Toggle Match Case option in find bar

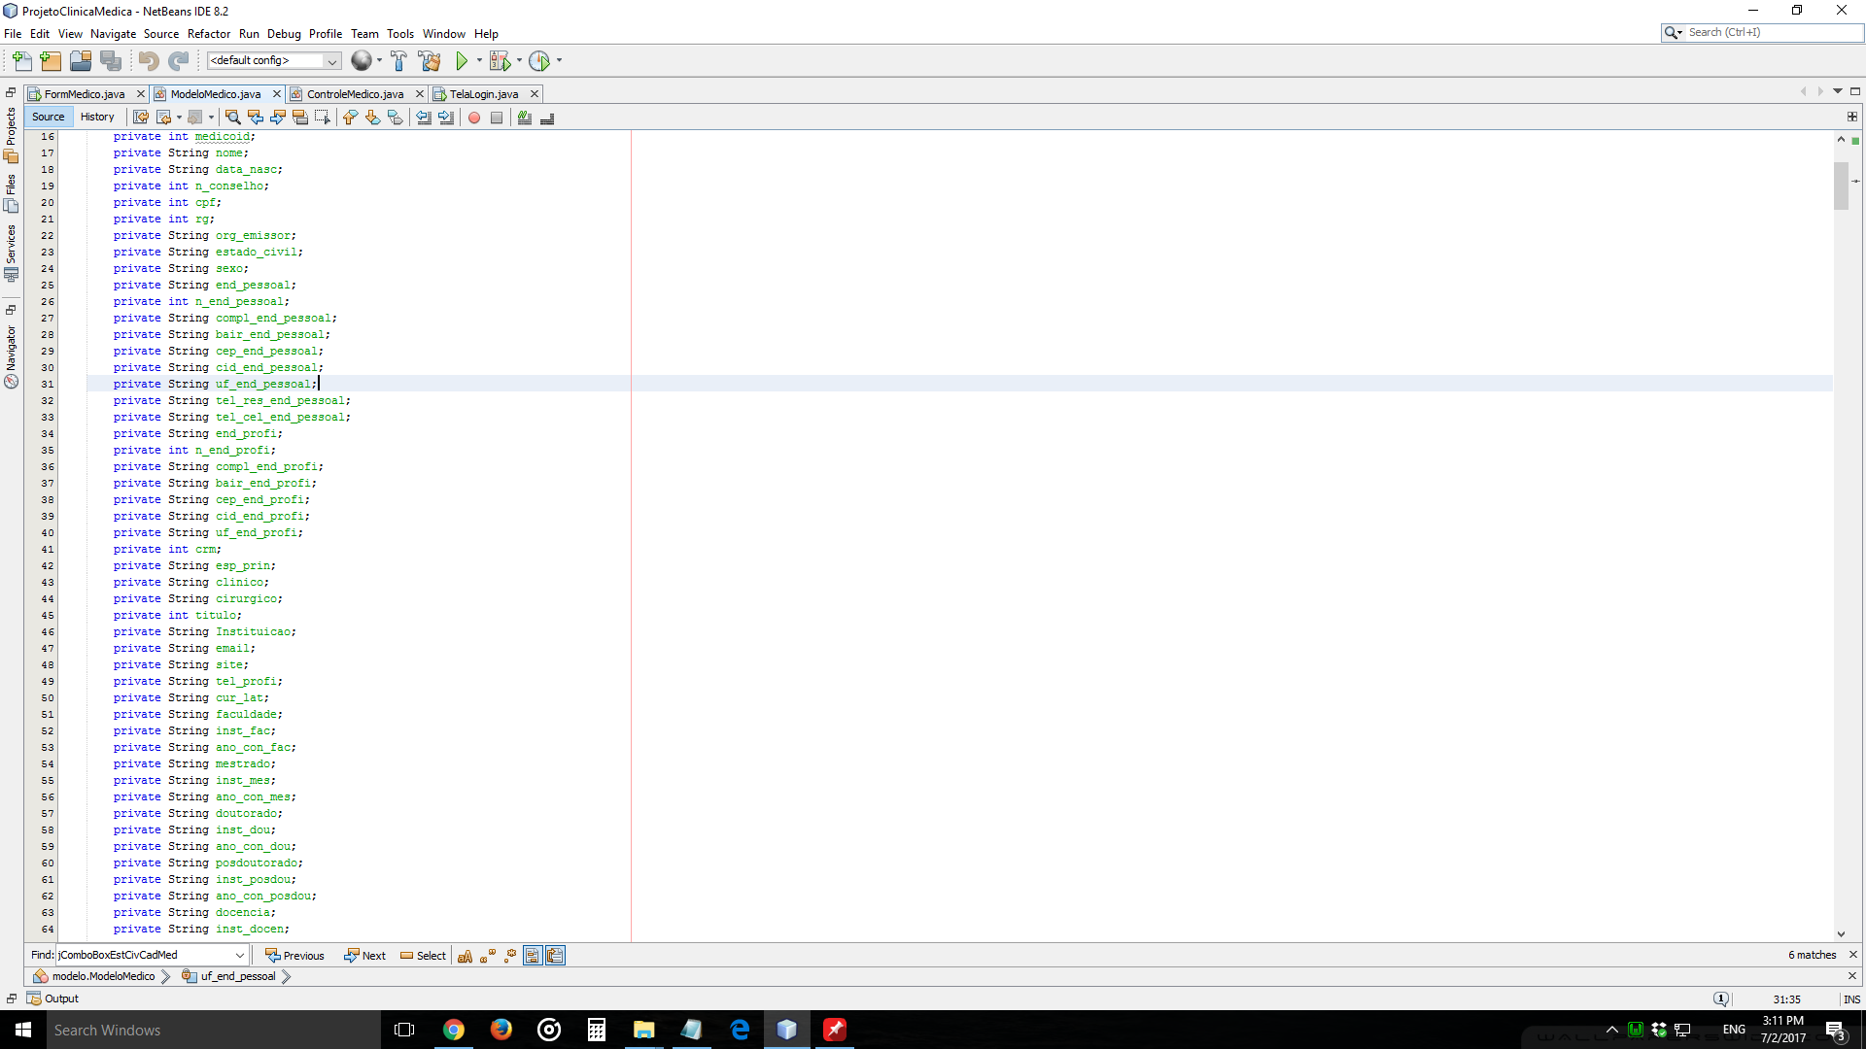pos(465,956)
